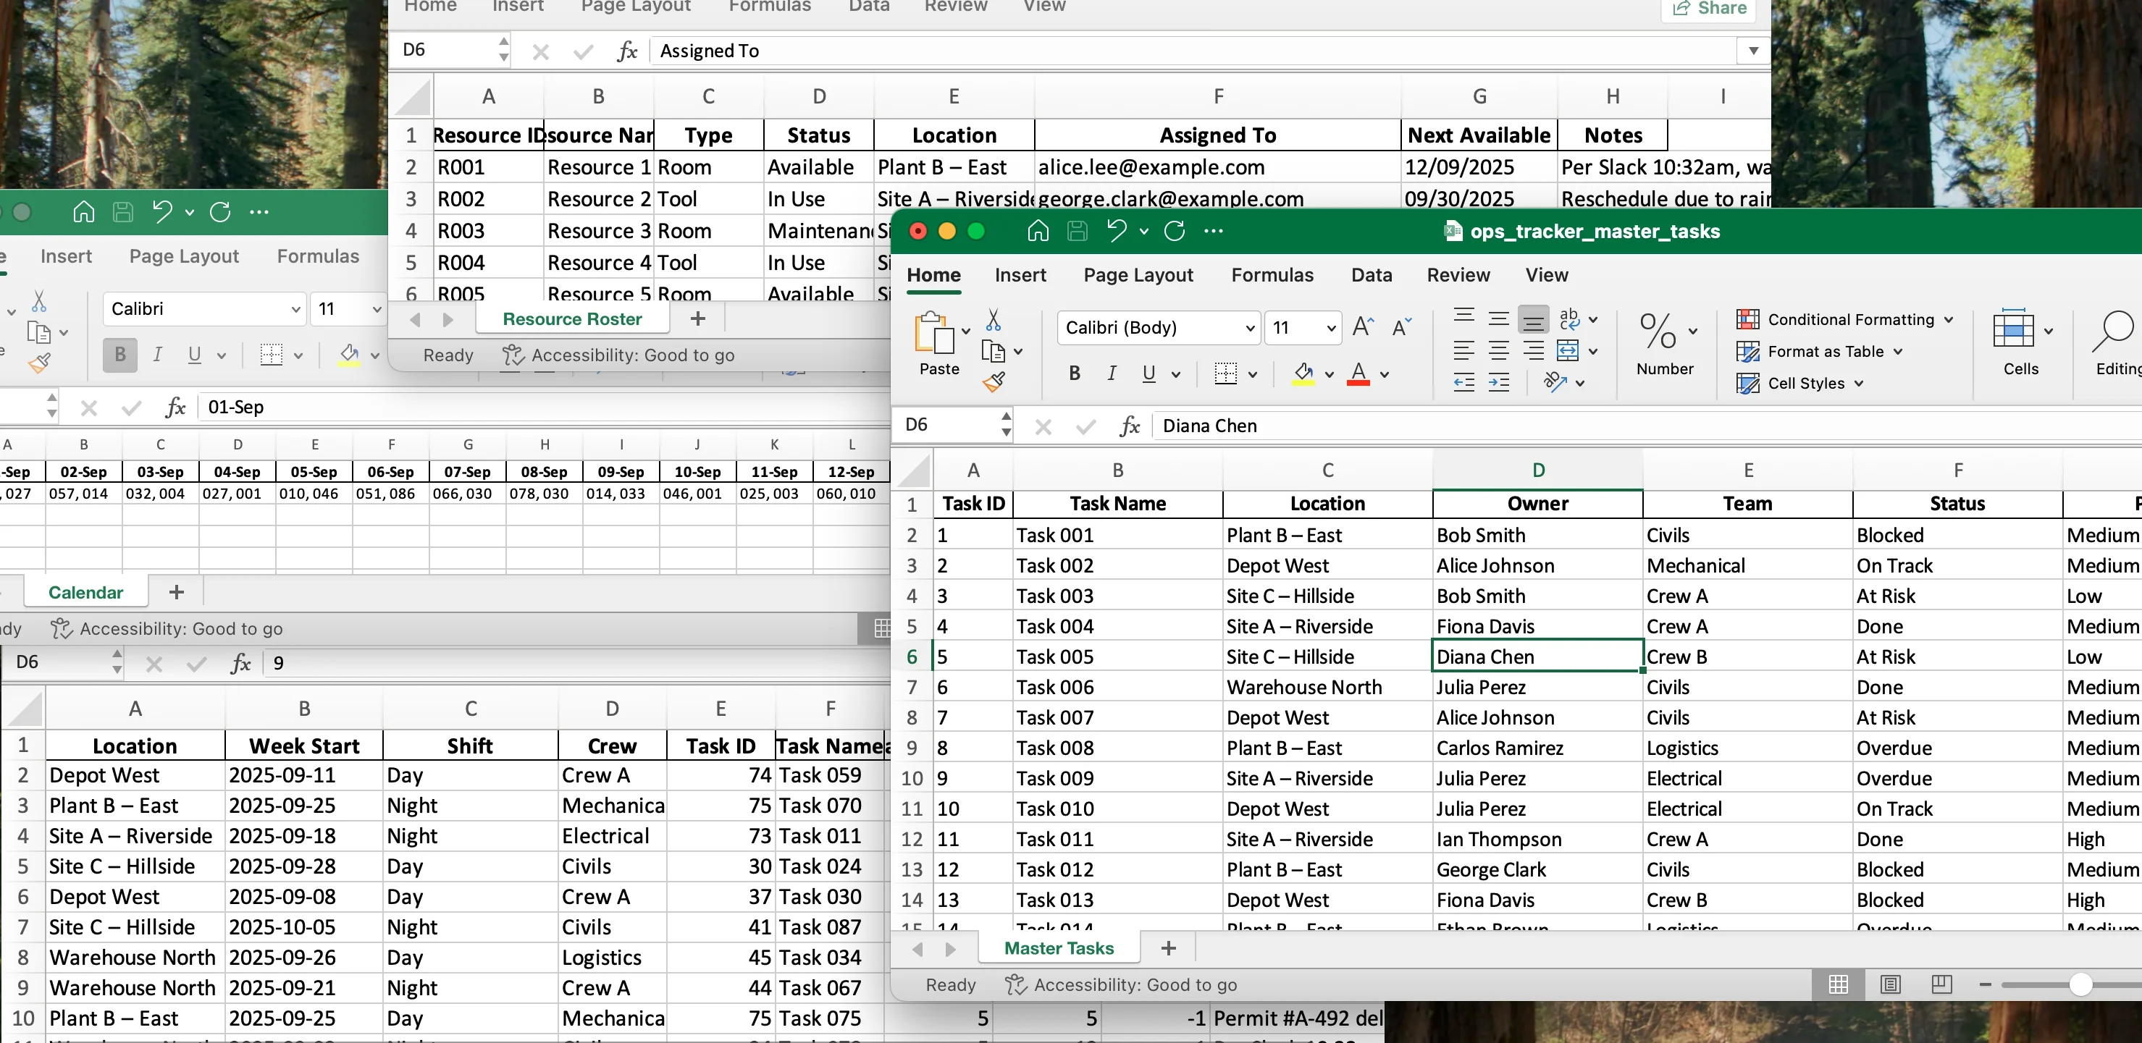Increase font size in ops_tracker_master_tasks
2142x1043 pixels.
[1363, 326]
